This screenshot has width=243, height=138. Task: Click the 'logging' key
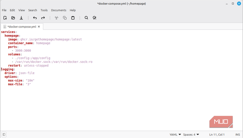coord(7,69)
